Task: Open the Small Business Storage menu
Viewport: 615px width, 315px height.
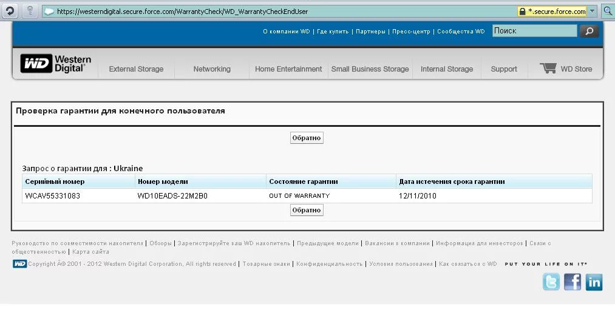Action: [370, 69]
